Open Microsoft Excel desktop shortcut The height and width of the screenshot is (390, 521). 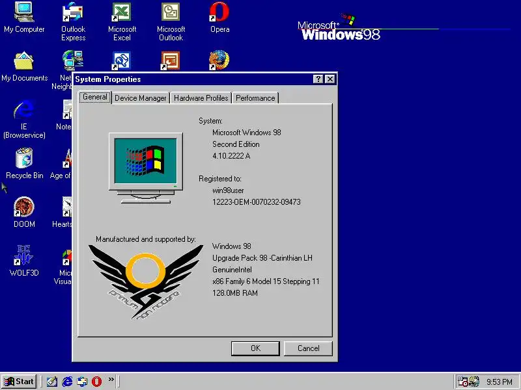tap(122, 21)
